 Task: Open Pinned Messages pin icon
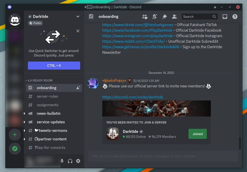click(164, 17)
